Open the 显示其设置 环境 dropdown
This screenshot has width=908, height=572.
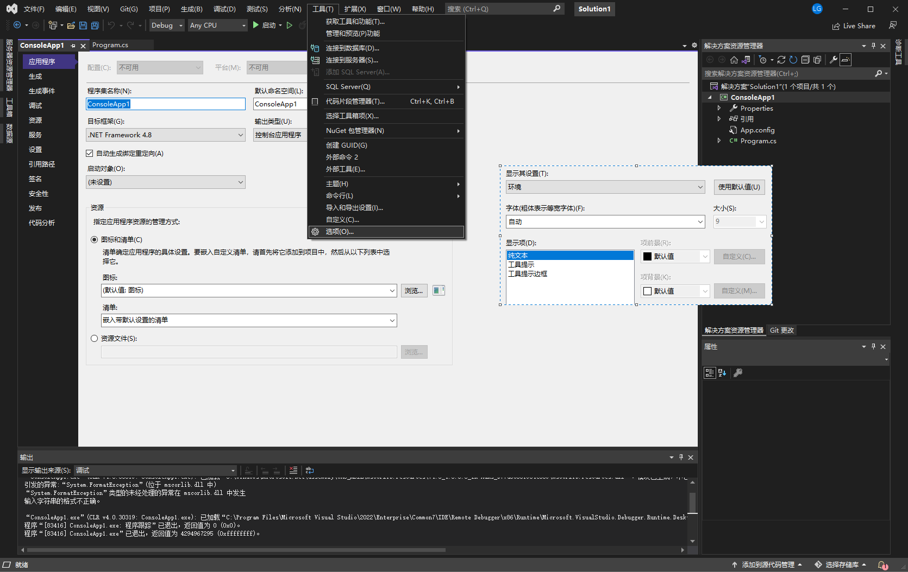605,187
